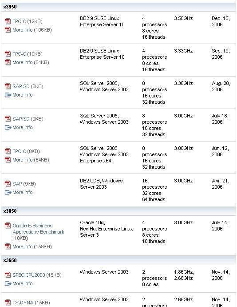Click PDF icon next to TPC-C (10KB)

pyautogui.click(x=8, y=54)
